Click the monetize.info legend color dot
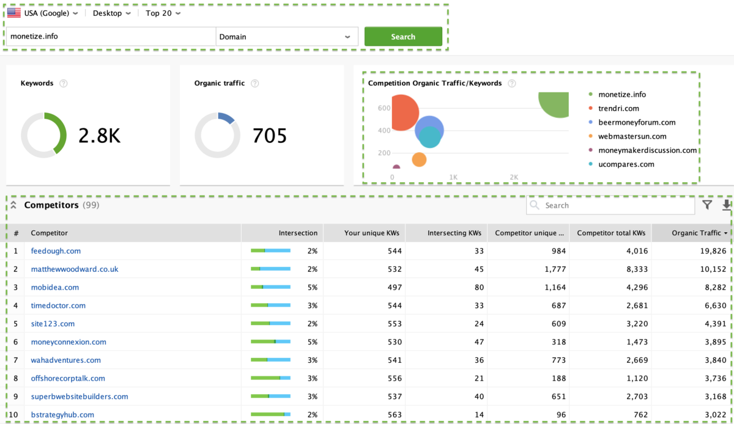 coord(590,95)
